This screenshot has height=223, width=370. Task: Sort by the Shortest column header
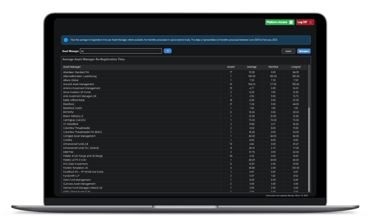tap(273, 67)
